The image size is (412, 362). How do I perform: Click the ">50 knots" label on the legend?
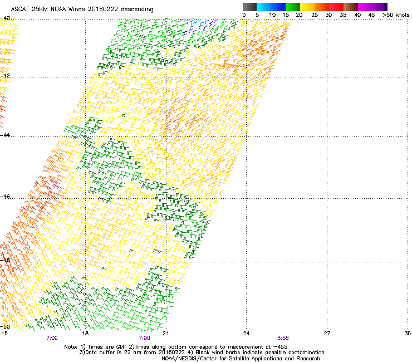396,15
